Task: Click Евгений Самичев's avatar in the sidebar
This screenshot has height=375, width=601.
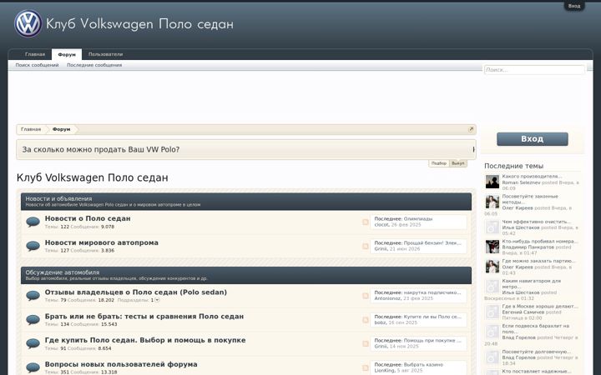Action: [x=492, y=312]
